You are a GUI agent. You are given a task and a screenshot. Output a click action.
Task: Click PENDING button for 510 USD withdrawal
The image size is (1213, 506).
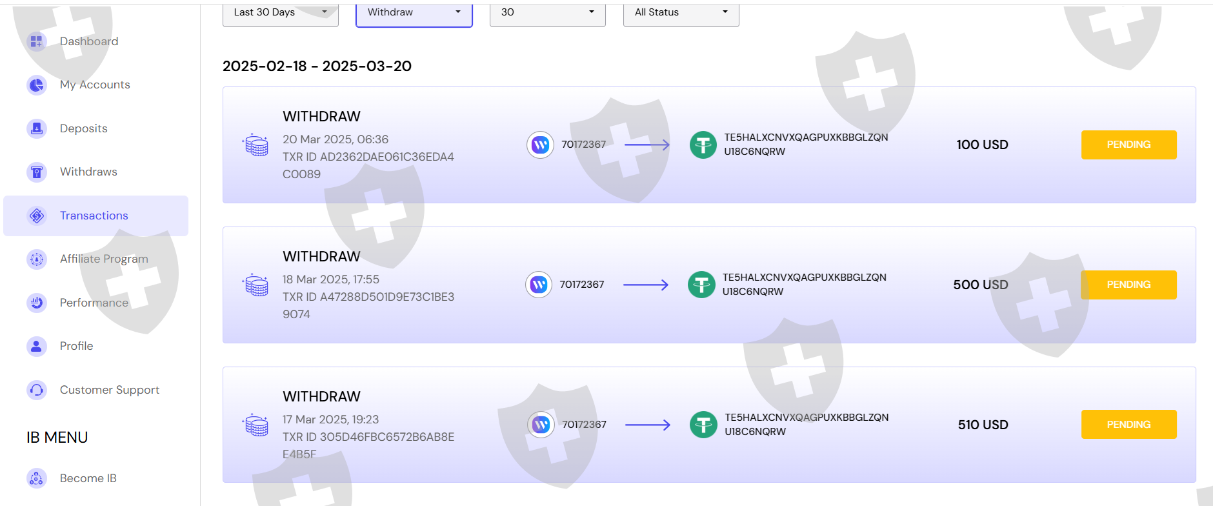coord(1128,425)
